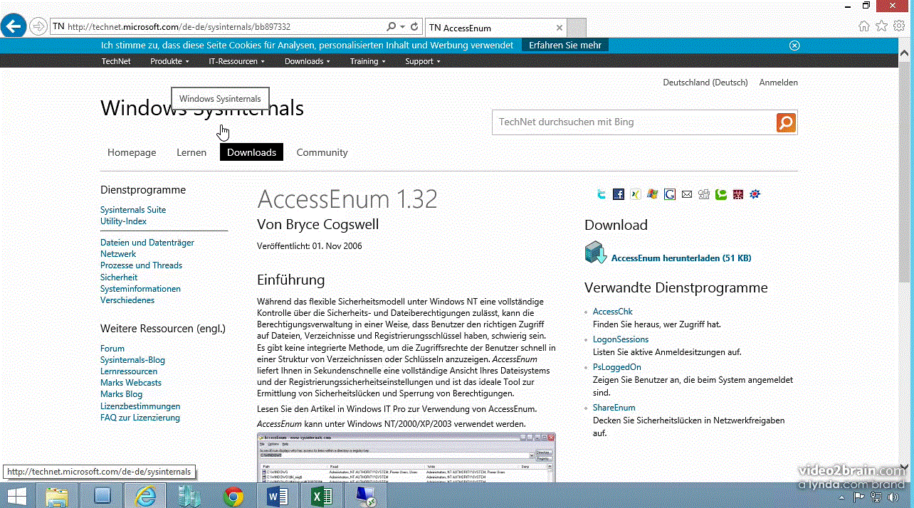Open the Utility-Index link
914x508 pixels.
click(123, 221)
